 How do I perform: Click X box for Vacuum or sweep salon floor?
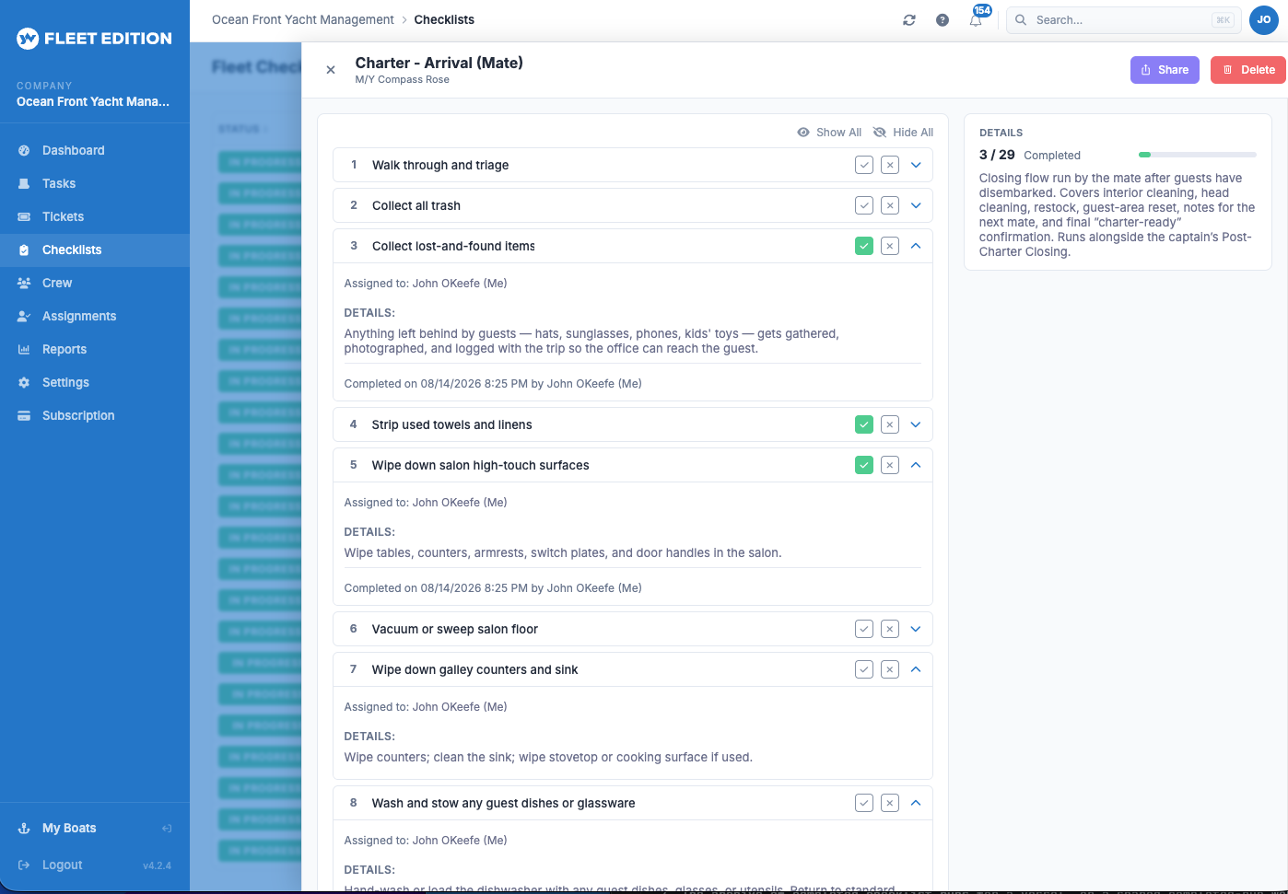click(x=890, y=629)
